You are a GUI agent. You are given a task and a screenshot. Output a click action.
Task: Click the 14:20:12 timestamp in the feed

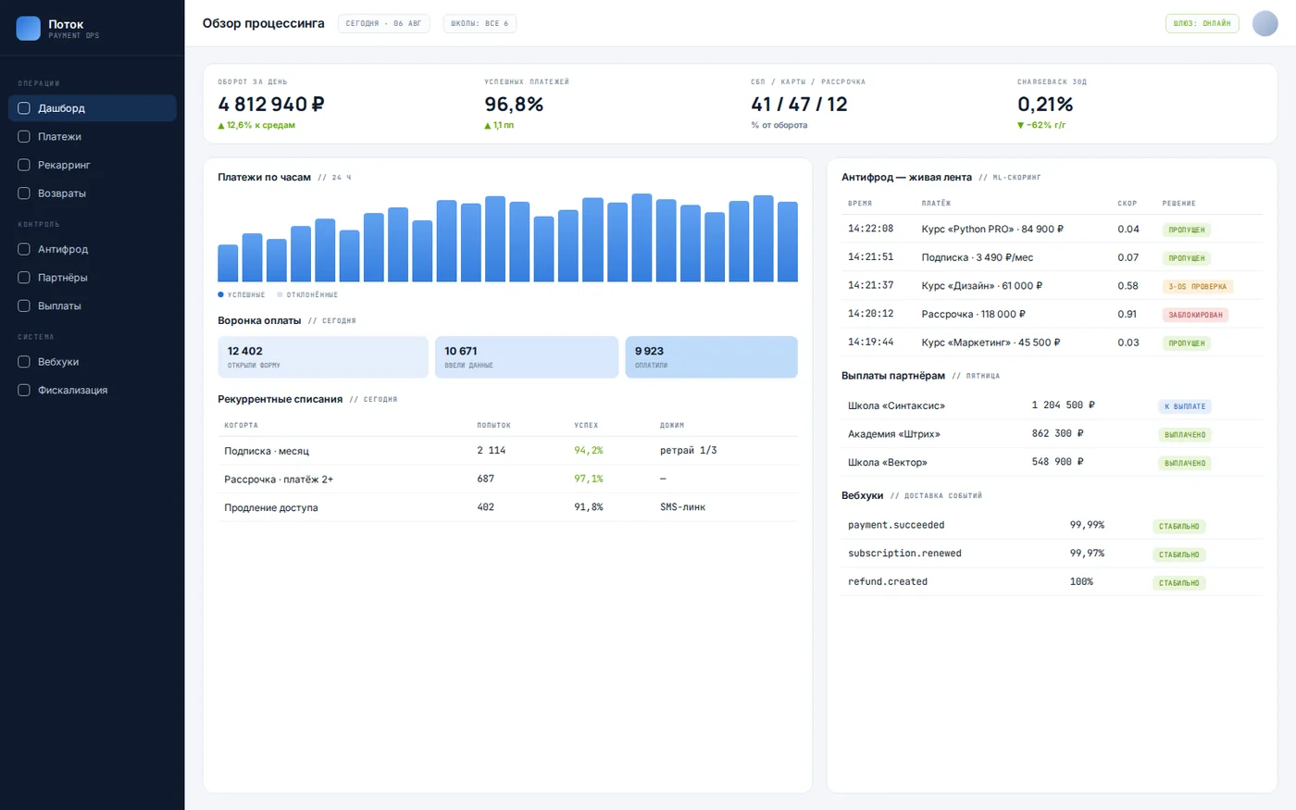coord(871,314)
